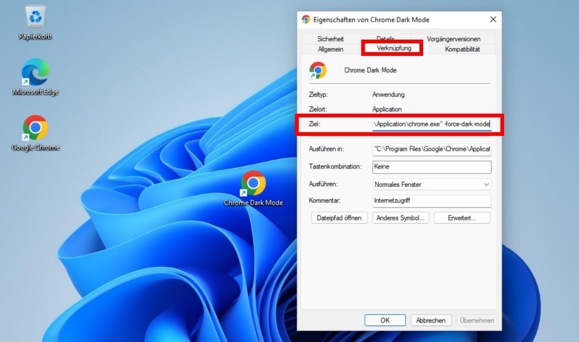This screenshot has width=579, height=342.
Task: Click the Dateipfad öffnen button
Action: click(339, 218)
